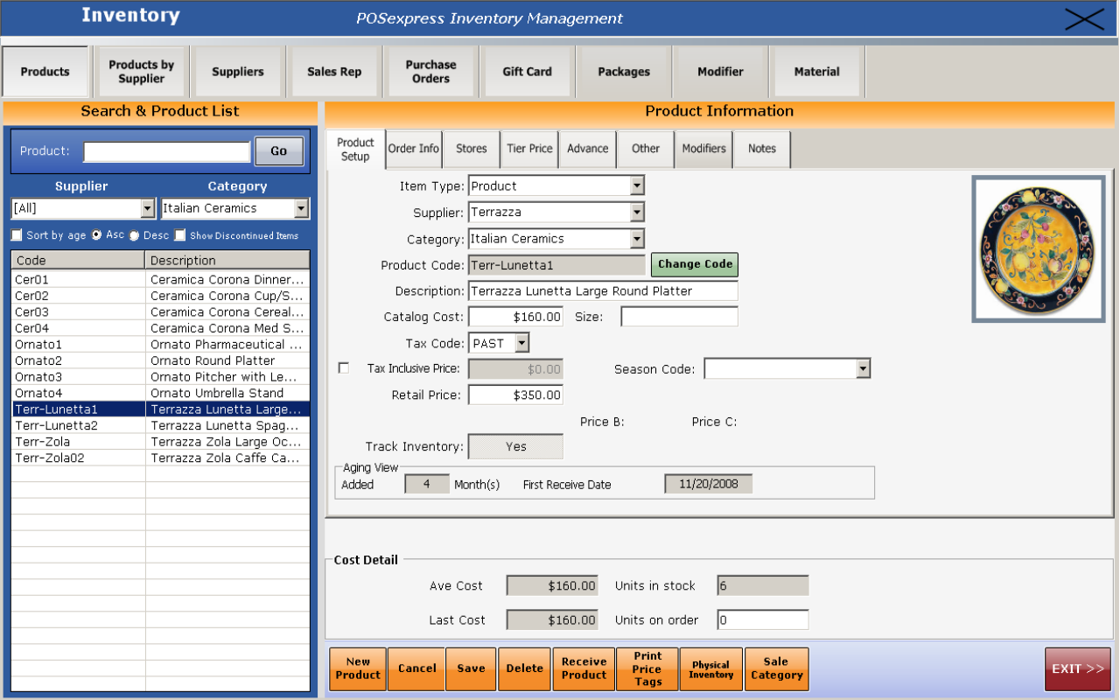Save the current product
The height and width of the screenshot is (700, 1120).
pyautogui.click(x=470, y=668)
